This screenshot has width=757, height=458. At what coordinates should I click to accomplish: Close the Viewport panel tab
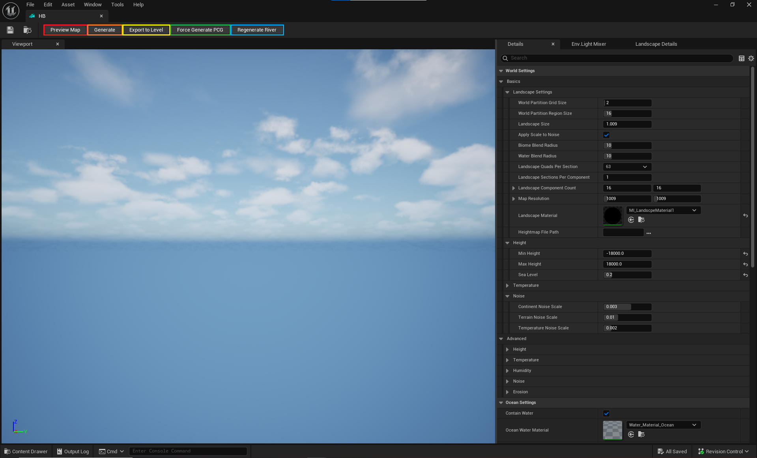tap(58, 44)
